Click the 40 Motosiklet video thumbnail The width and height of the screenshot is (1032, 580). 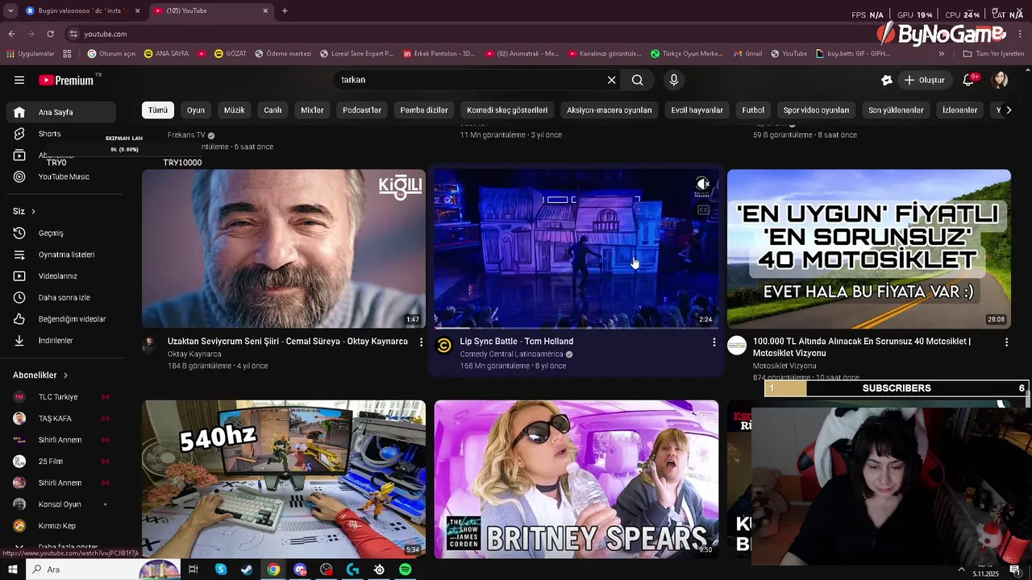[869, 249]
